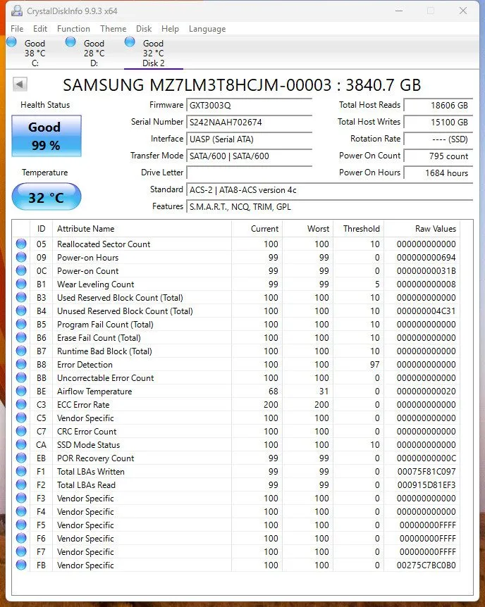The height and width of the screenshot is (607, 485).
Task: Click the raw value 000000004C31
Action: pyautogui.click(x=426, y=311)
